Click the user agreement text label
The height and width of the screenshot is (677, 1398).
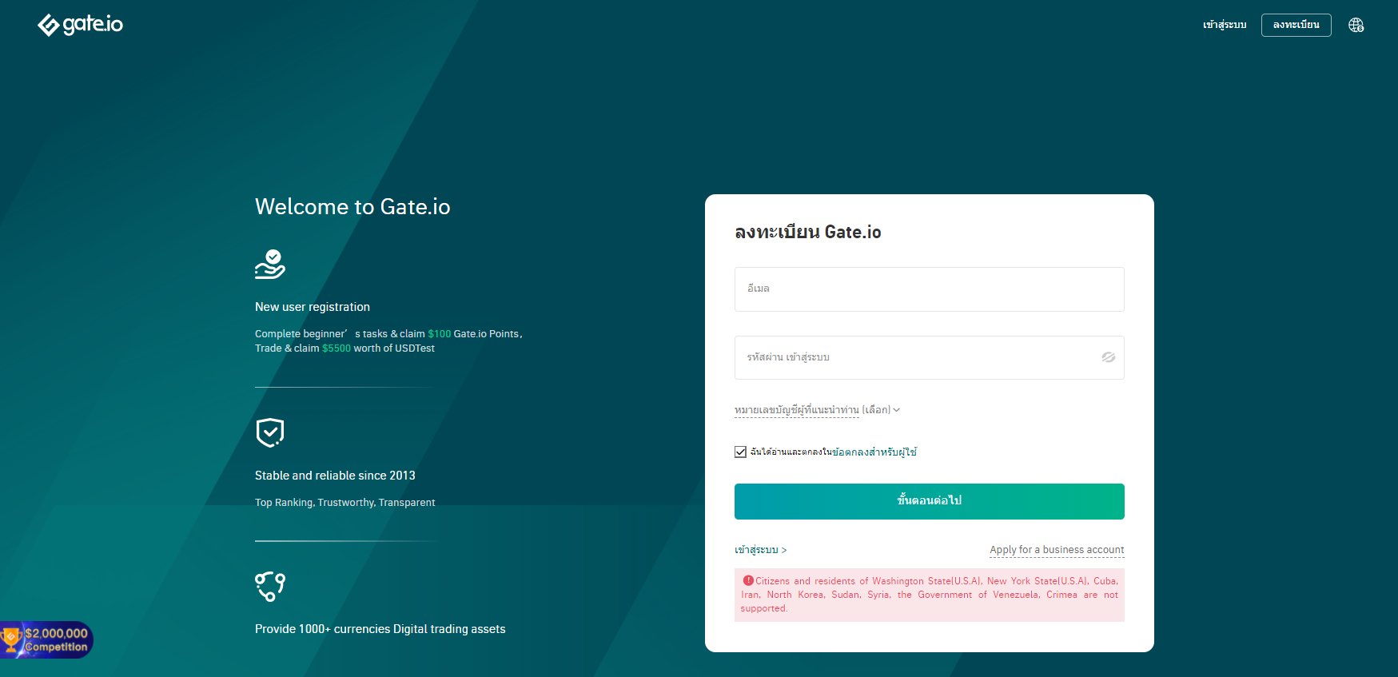coord(833,452)
